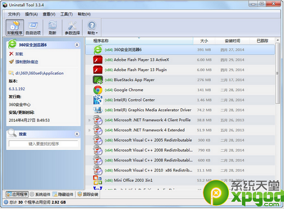Viewport: 284px width, 209px height.
Task: Switch to 跟踪安装 traced install tab
Action: pyautogui.click(x=88, y=194)
